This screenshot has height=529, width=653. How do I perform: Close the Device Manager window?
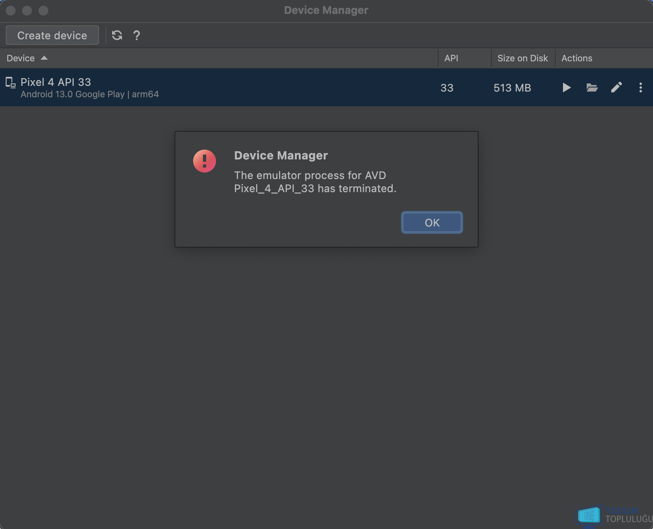tap(11, 11)
